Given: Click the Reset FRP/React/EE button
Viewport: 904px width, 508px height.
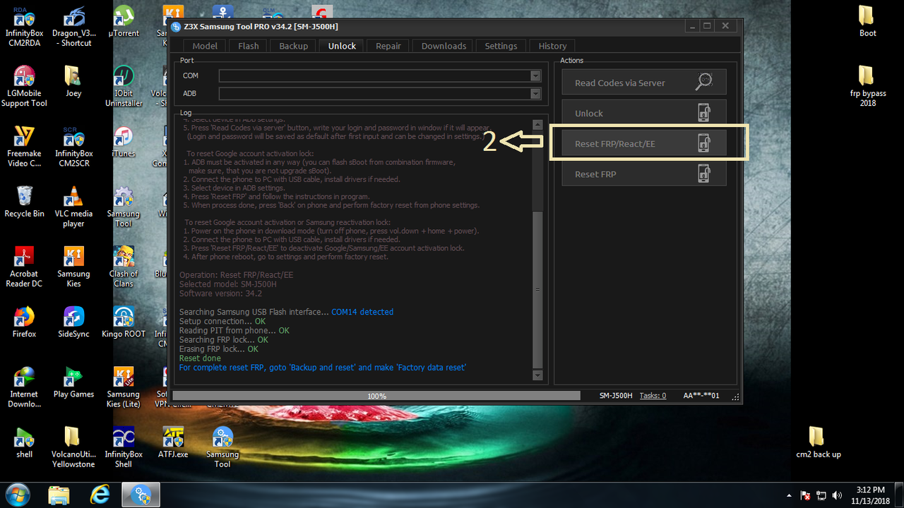Looking at the screenshot, I should [644, 143].
